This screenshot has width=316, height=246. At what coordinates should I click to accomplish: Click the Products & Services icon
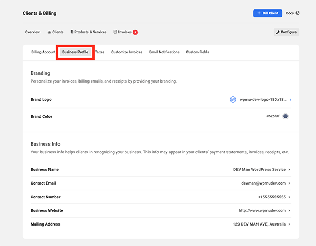point(72,32)
